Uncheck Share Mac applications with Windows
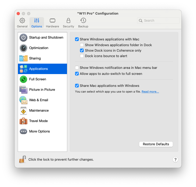 click(77, 86)
